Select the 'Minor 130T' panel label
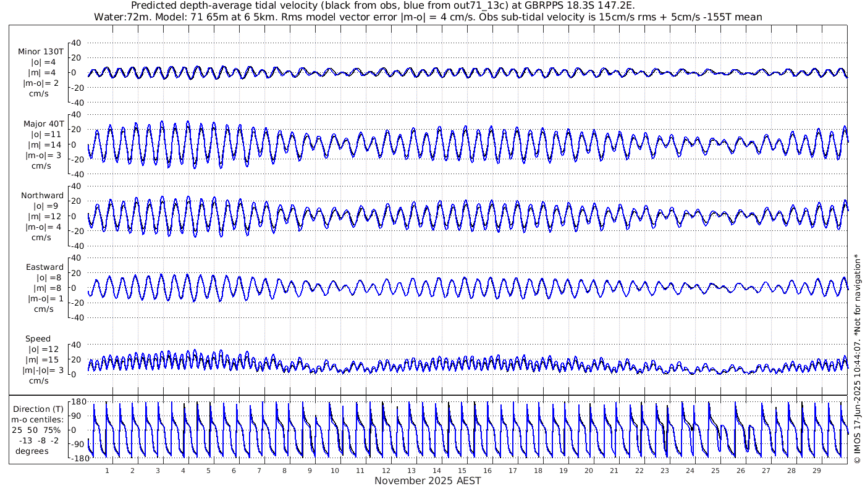The width and height of the screenshot is (865, 494). click(x=41, y=52)
